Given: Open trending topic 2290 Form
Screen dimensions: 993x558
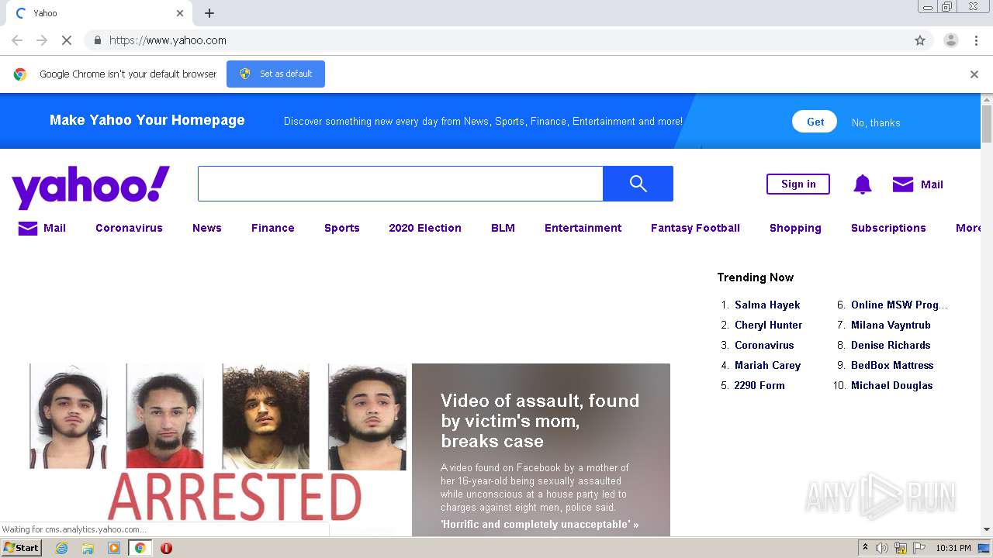Looking at the screenshot, I should click(x=759, y=385).
